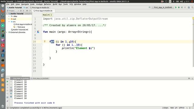Screen dimensions: 194x109
Task: Toggle scroll to end in Run console
Action: [11, 91]
